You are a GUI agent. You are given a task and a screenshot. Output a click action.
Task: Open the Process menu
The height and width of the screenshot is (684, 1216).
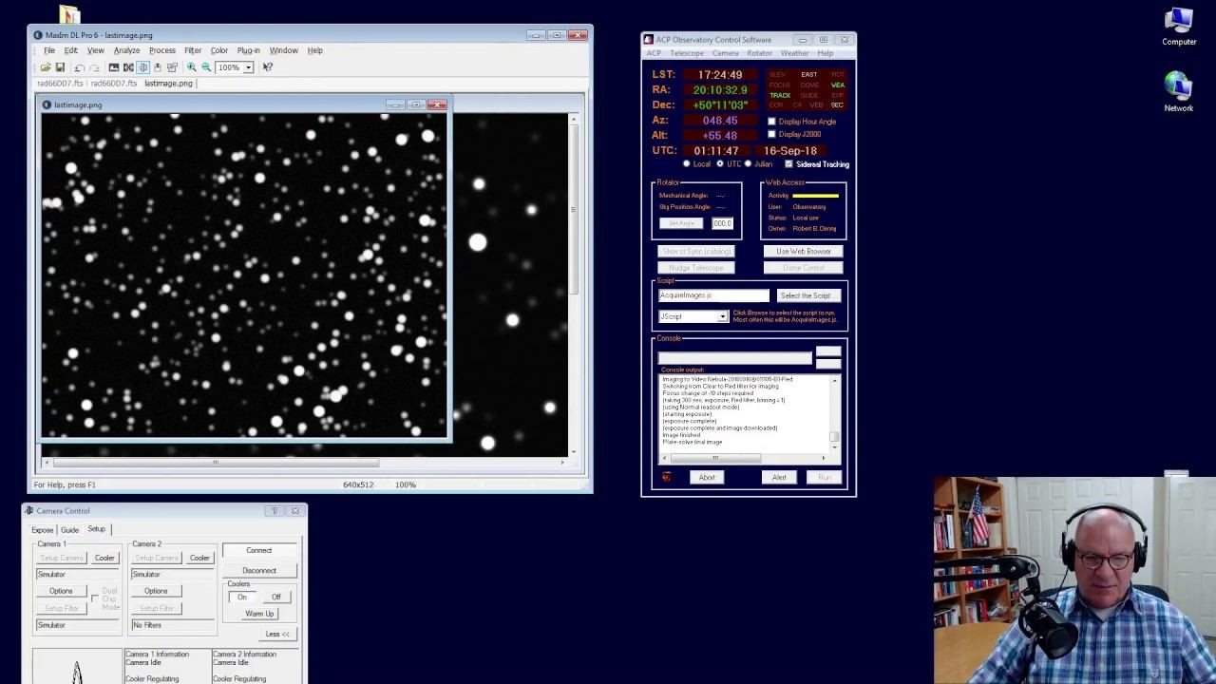click(161, 50)
